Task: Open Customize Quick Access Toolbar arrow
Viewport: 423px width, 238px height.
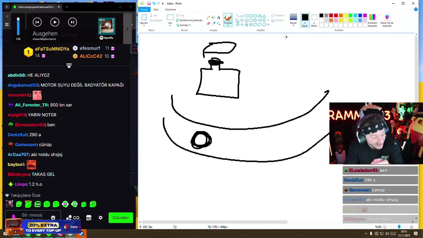Action: pos(163,4)
